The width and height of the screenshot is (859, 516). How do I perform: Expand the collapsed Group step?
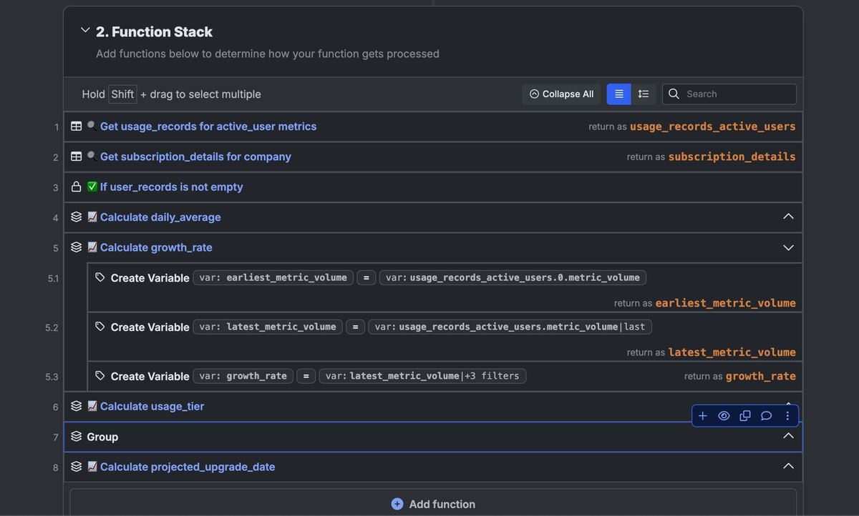(788, 436)
